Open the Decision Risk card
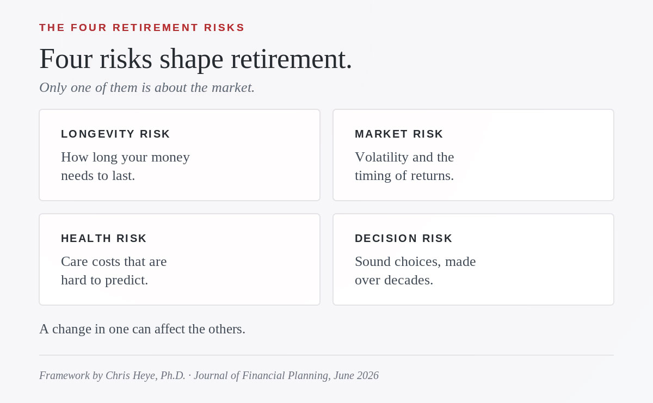 [x=473, y=259]
